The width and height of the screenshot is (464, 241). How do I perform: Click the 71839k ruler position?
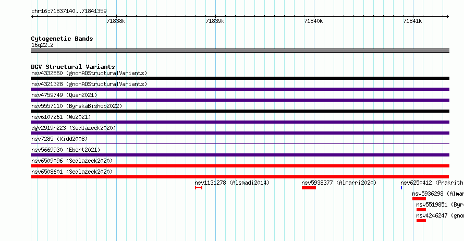pyautogui.click(x=215, y=21)
